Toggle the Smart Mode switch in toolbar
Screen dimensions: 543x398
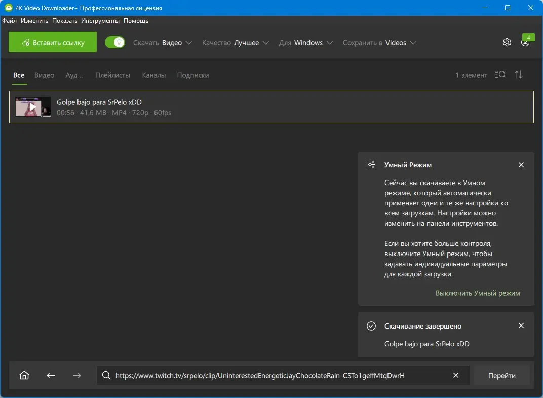pyautogui.click(x=115, y=42)
